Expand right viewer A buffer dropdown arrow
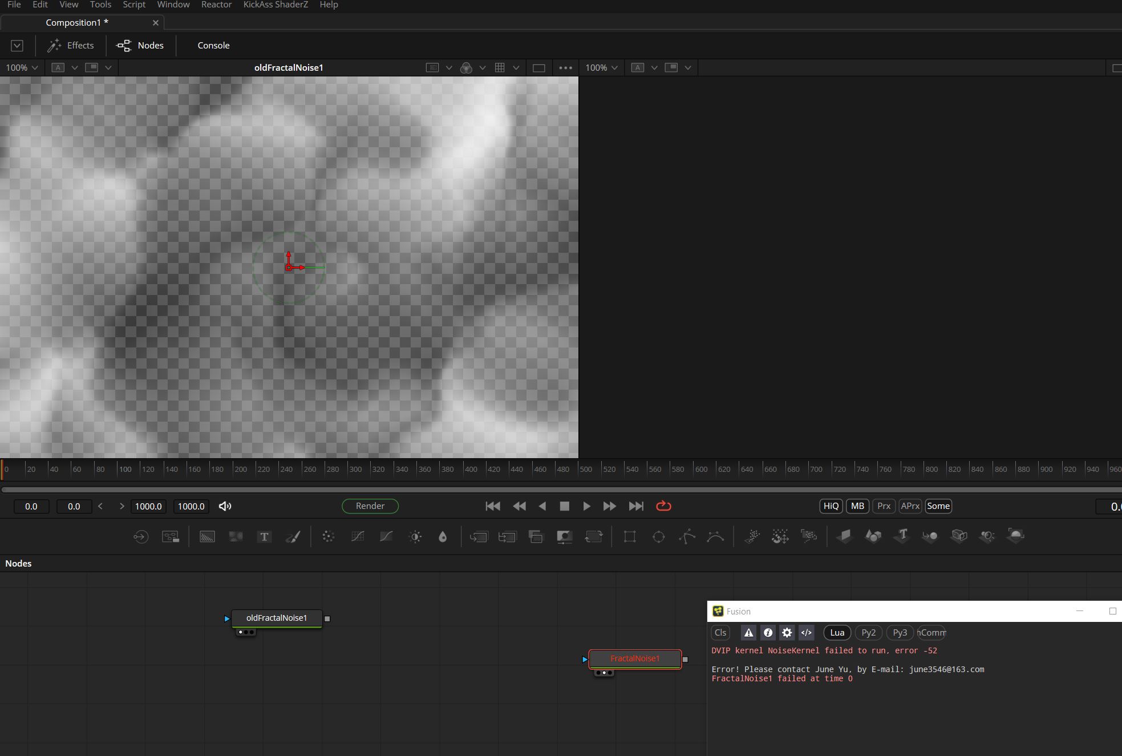Image resolution: width=1122 pixels, height=756 pixels. click(654, 68)
